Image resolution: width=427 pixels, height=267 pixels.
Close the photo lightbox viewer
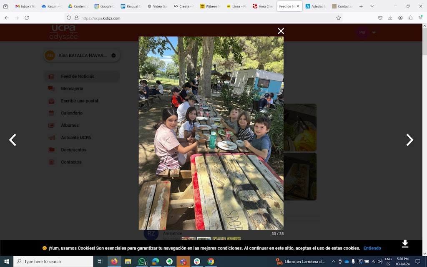[281, 31]
